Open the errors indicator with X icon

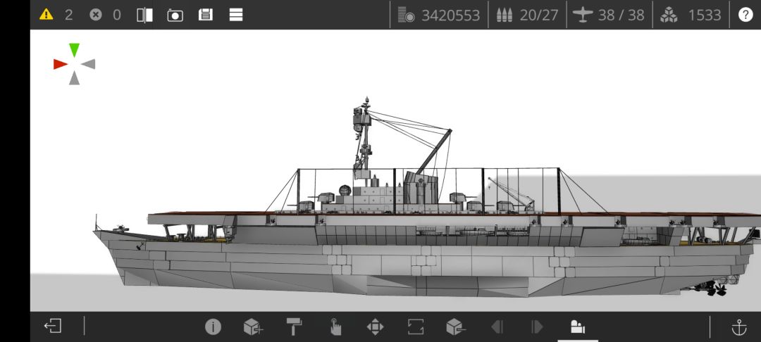96,15
